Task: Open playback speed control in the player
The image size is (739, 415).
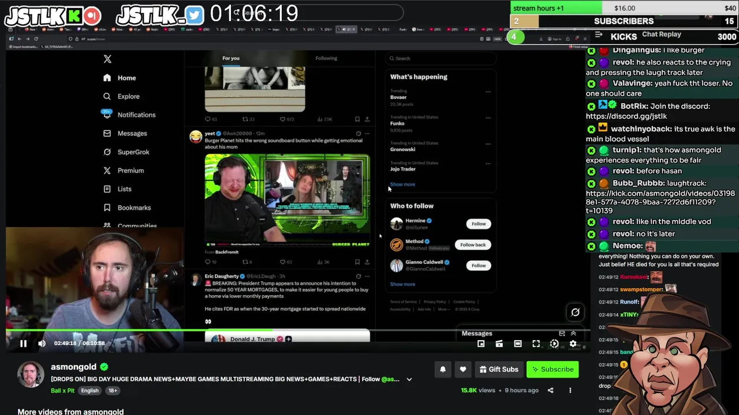Action: coord(554,344)
